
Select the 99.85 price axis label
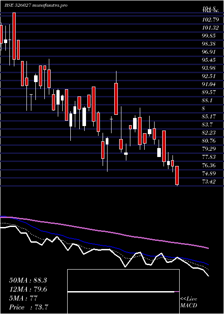[x=209, y=36]
